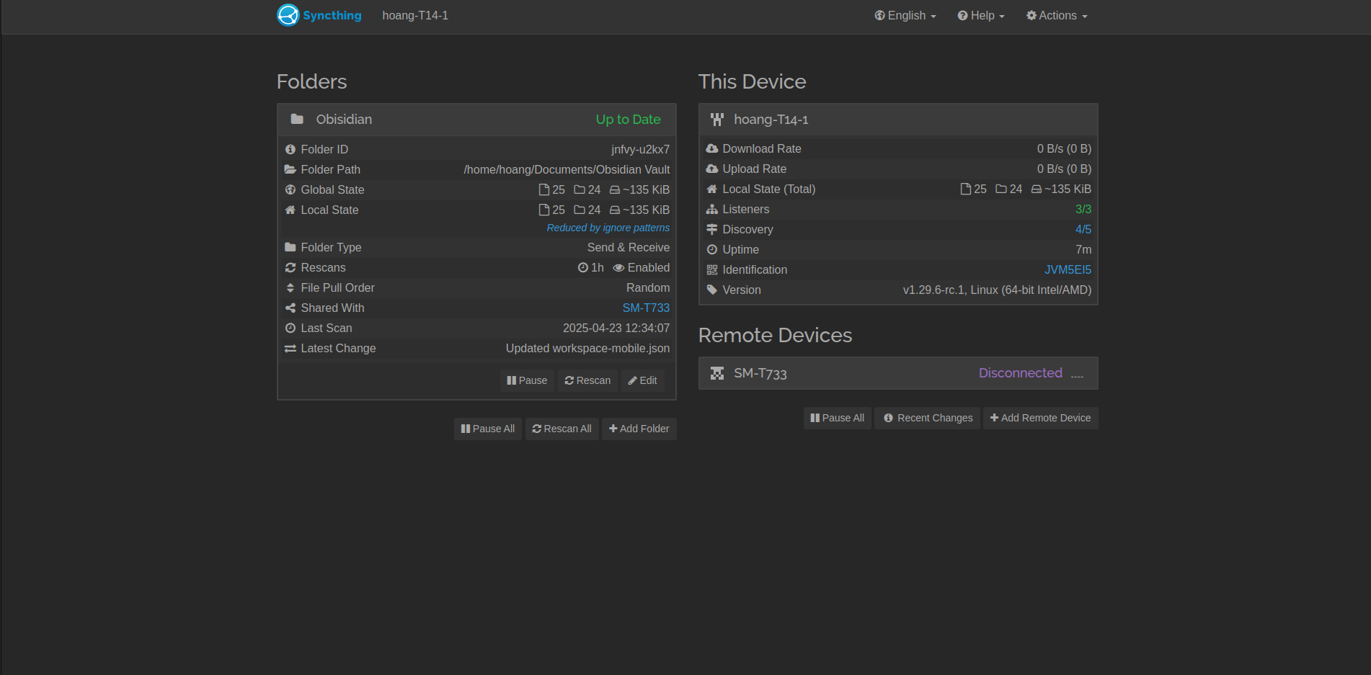Screen dimensions: 1371x675
Task: Pause All folders
Action: pyautogui.click(x=488, y=429)
